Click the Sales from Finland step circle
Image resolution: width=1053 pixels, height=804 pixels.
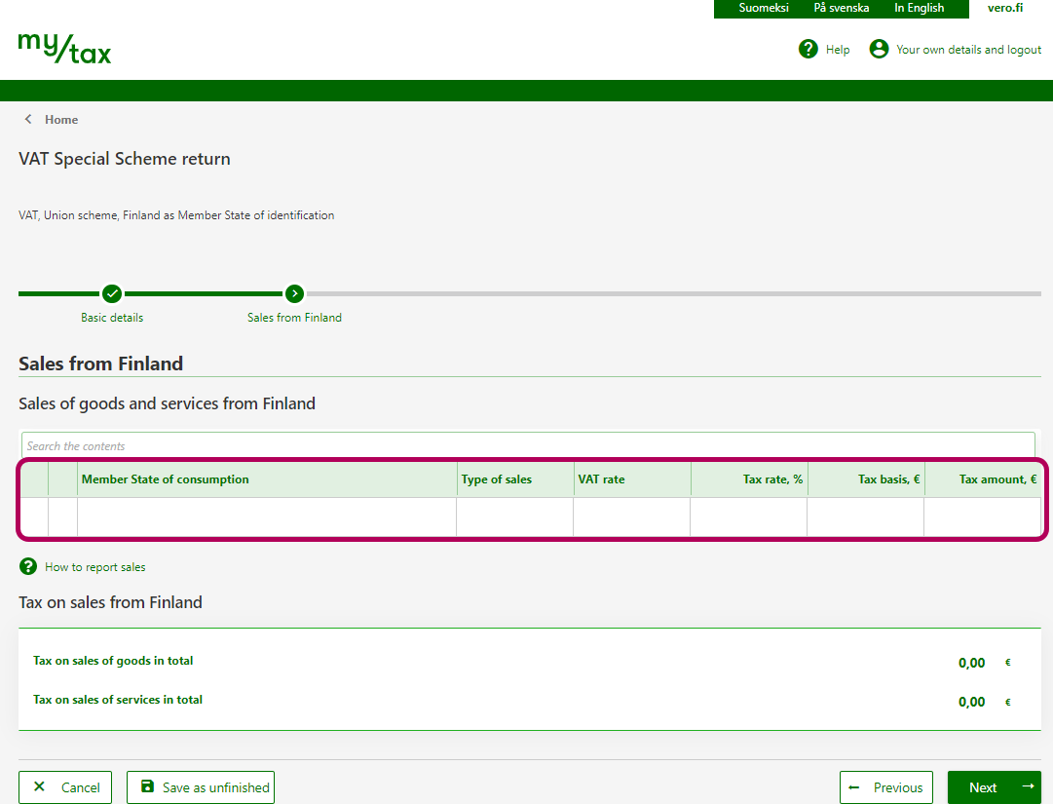pos(294,293)
